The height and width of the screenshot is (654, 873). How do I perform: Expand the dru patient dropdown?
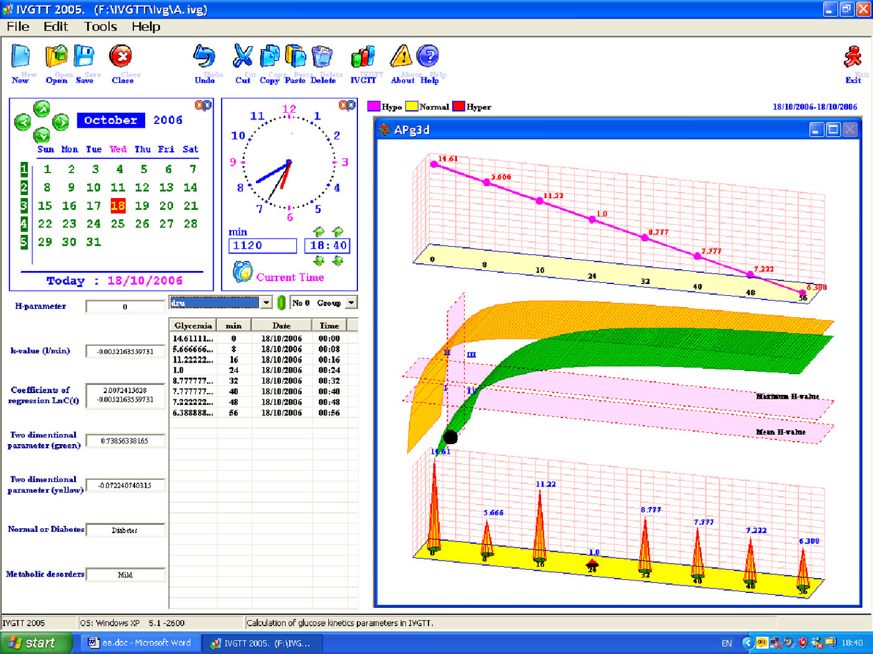(267, 303)
